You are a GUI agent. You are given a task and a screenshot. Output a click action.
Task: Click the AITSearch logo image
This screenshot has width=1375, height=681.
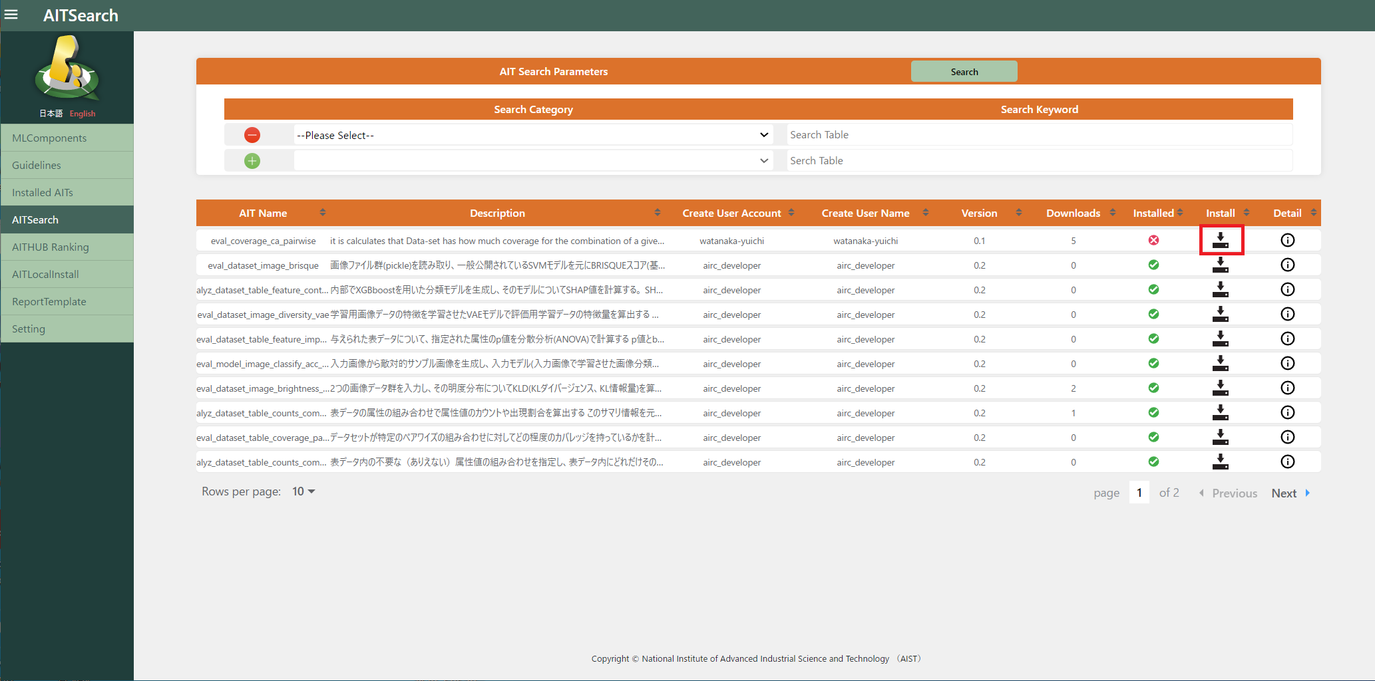67,68
